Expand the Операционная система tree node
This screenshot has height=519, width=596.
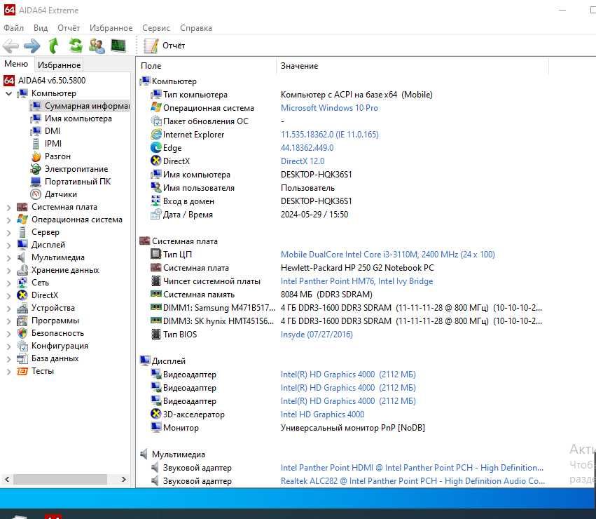8,220
